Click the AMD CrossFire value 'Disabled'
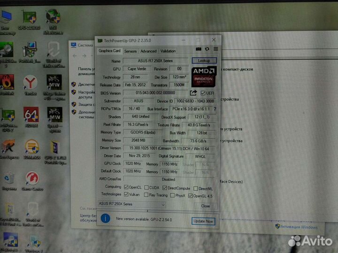The height and width of the screenshot is (253, 338). (169, 179)
